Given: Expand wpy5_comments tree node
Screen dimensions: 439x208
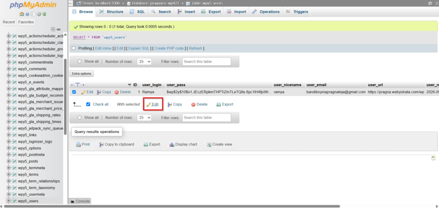Looking at the screenshot, I should 9,69.
